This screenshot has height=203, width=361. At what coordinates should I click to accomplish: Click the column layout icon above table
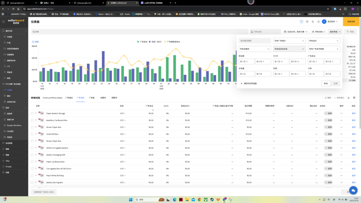[354, 98]
